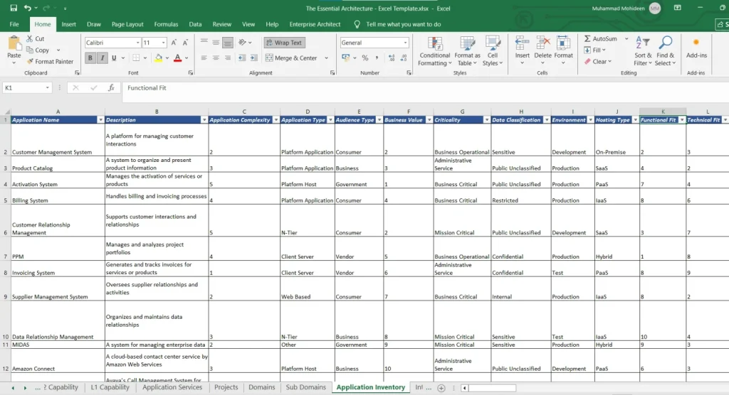Open the Functional Fit column filter
729x395 pixels.
[x=682, y=120]
